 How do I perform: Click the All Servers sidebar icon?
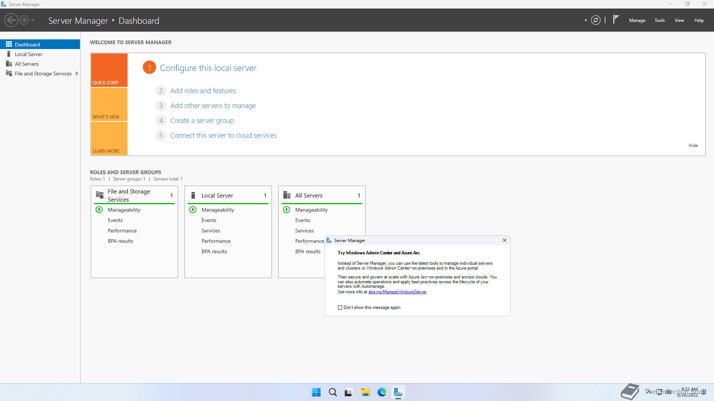(9, 64)
